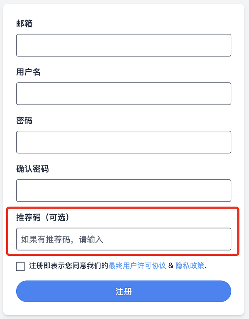This screenshot has height=319, width=249.
Task: Click the period after the 隐私政策 link
Action: [206, 266]
